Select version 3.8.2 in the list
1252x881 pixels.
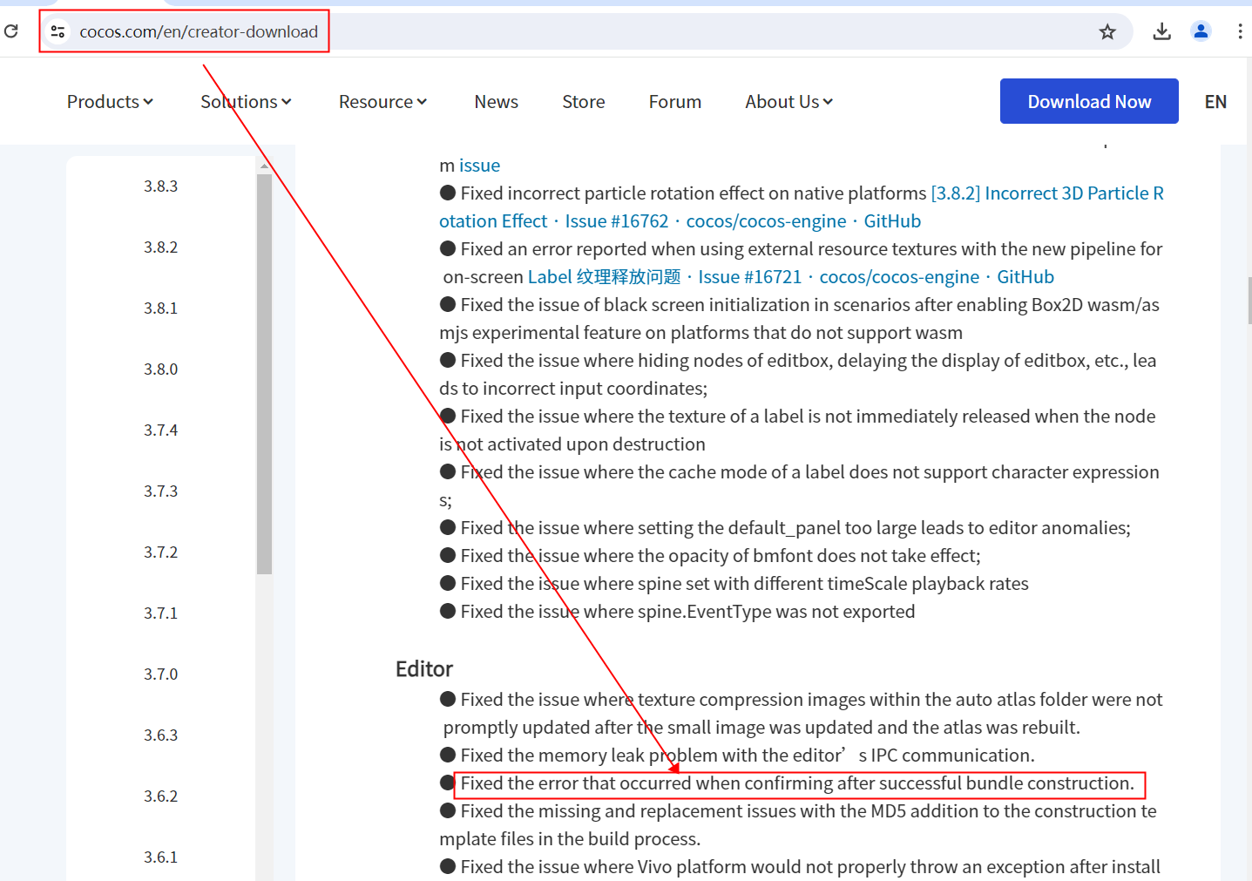[x=161, y=247]
